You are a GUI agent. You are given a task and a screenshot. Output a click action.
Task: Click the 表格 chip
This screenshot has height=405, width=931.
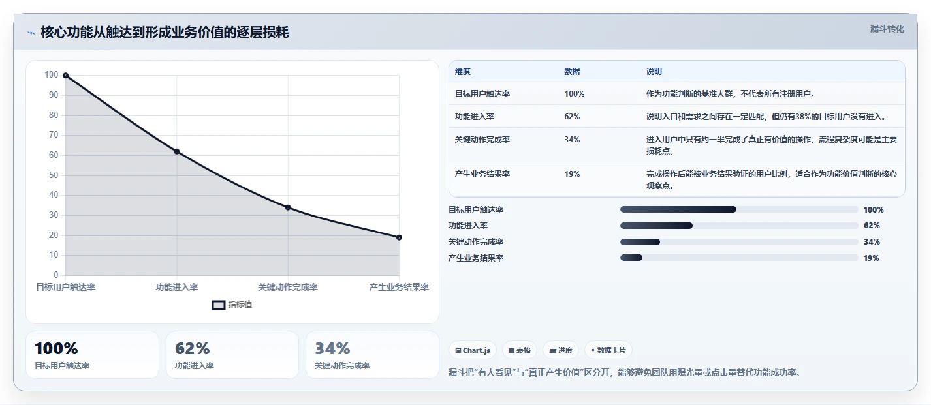click(520, 350)
